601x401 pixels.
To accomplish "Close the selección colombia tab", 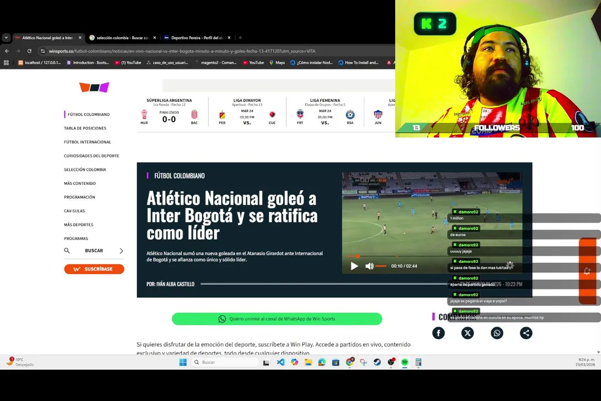I will click(x=155, y=38).
